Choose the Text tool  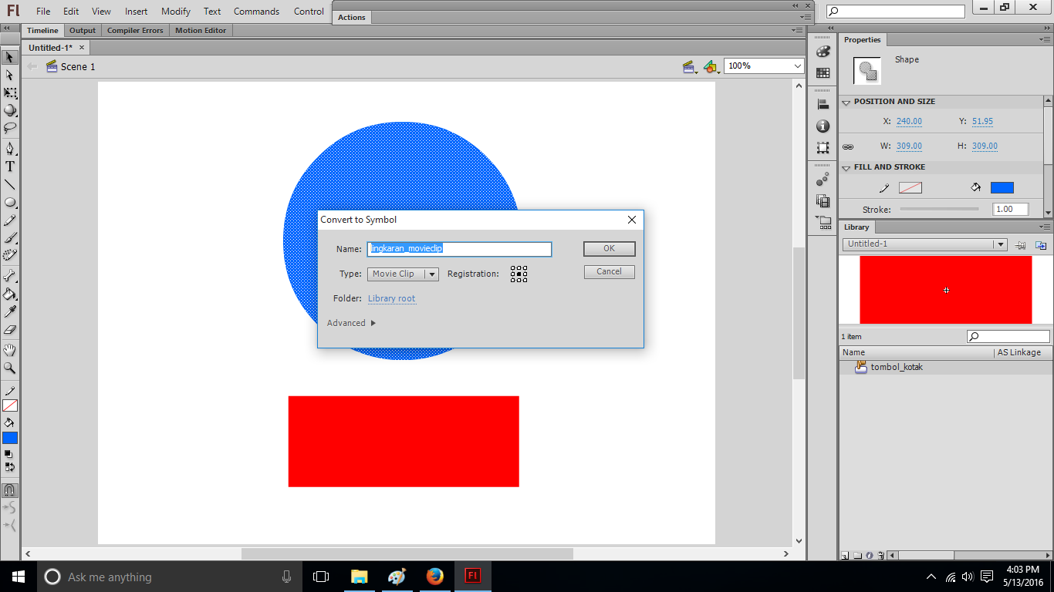[x=10, y=166]
